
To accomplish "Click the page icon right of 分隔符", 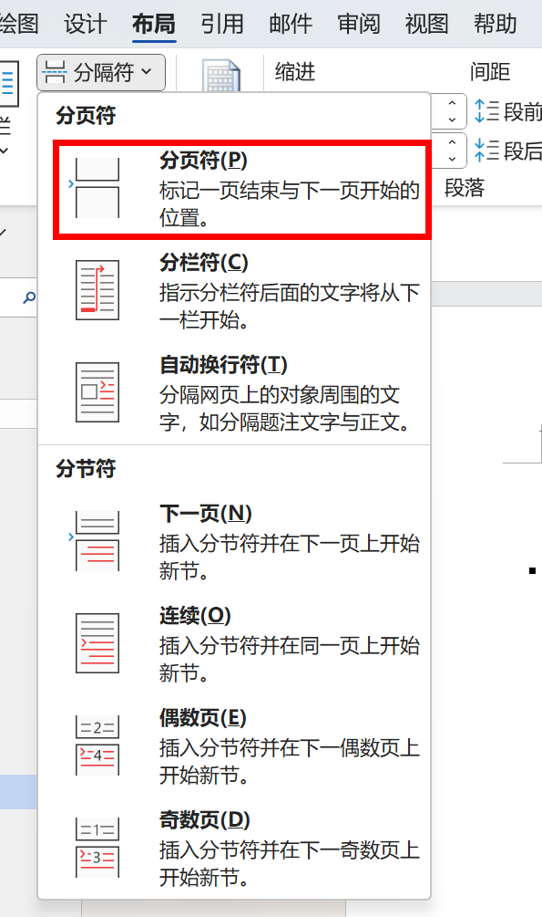I will tap(220, 75).
